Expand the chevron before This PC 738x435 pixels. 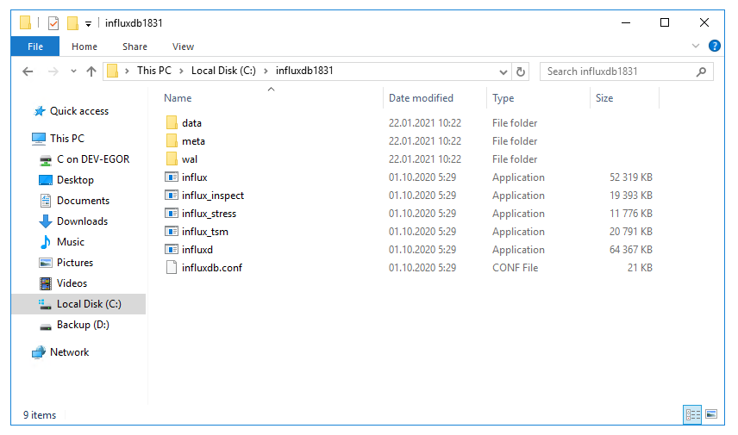click(x=127, y=71)
